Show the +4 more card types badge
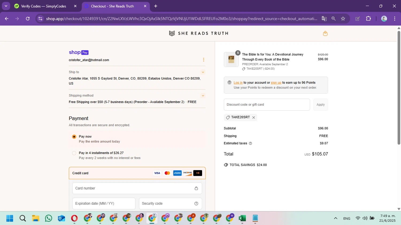Viewport: 401px width, 225px height. [x=198, y=173]
